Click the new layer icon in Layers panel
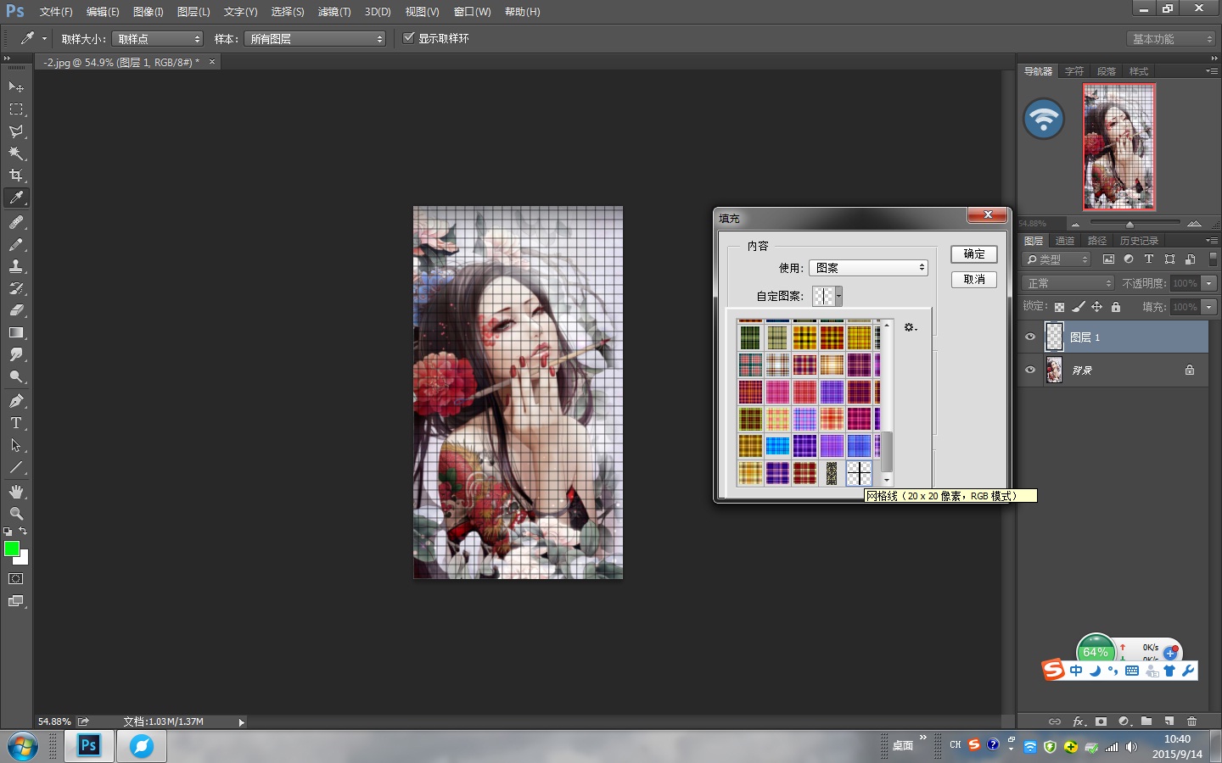 (x=1169, y=721)
